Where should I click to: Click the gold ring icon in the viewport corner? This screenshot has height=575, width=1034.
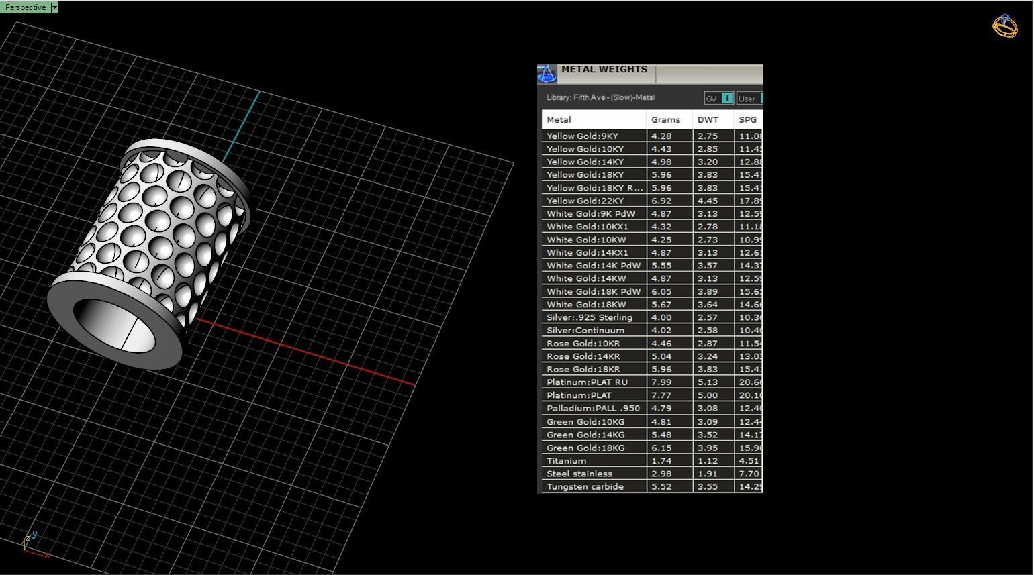[x=1005, y=25]
